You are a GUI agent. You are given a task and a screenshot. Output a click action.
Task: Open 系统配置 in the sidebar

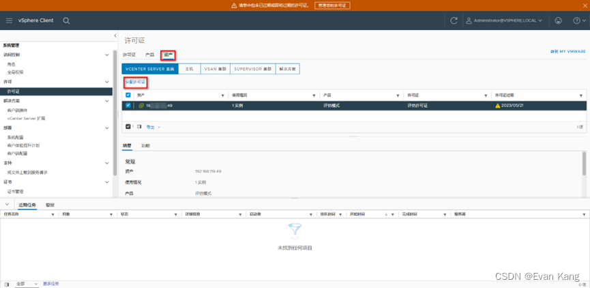tap(16, 137)
